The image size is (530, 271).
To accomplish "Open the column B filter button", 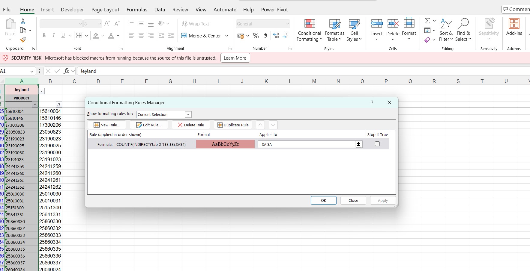I will point(59,104).
